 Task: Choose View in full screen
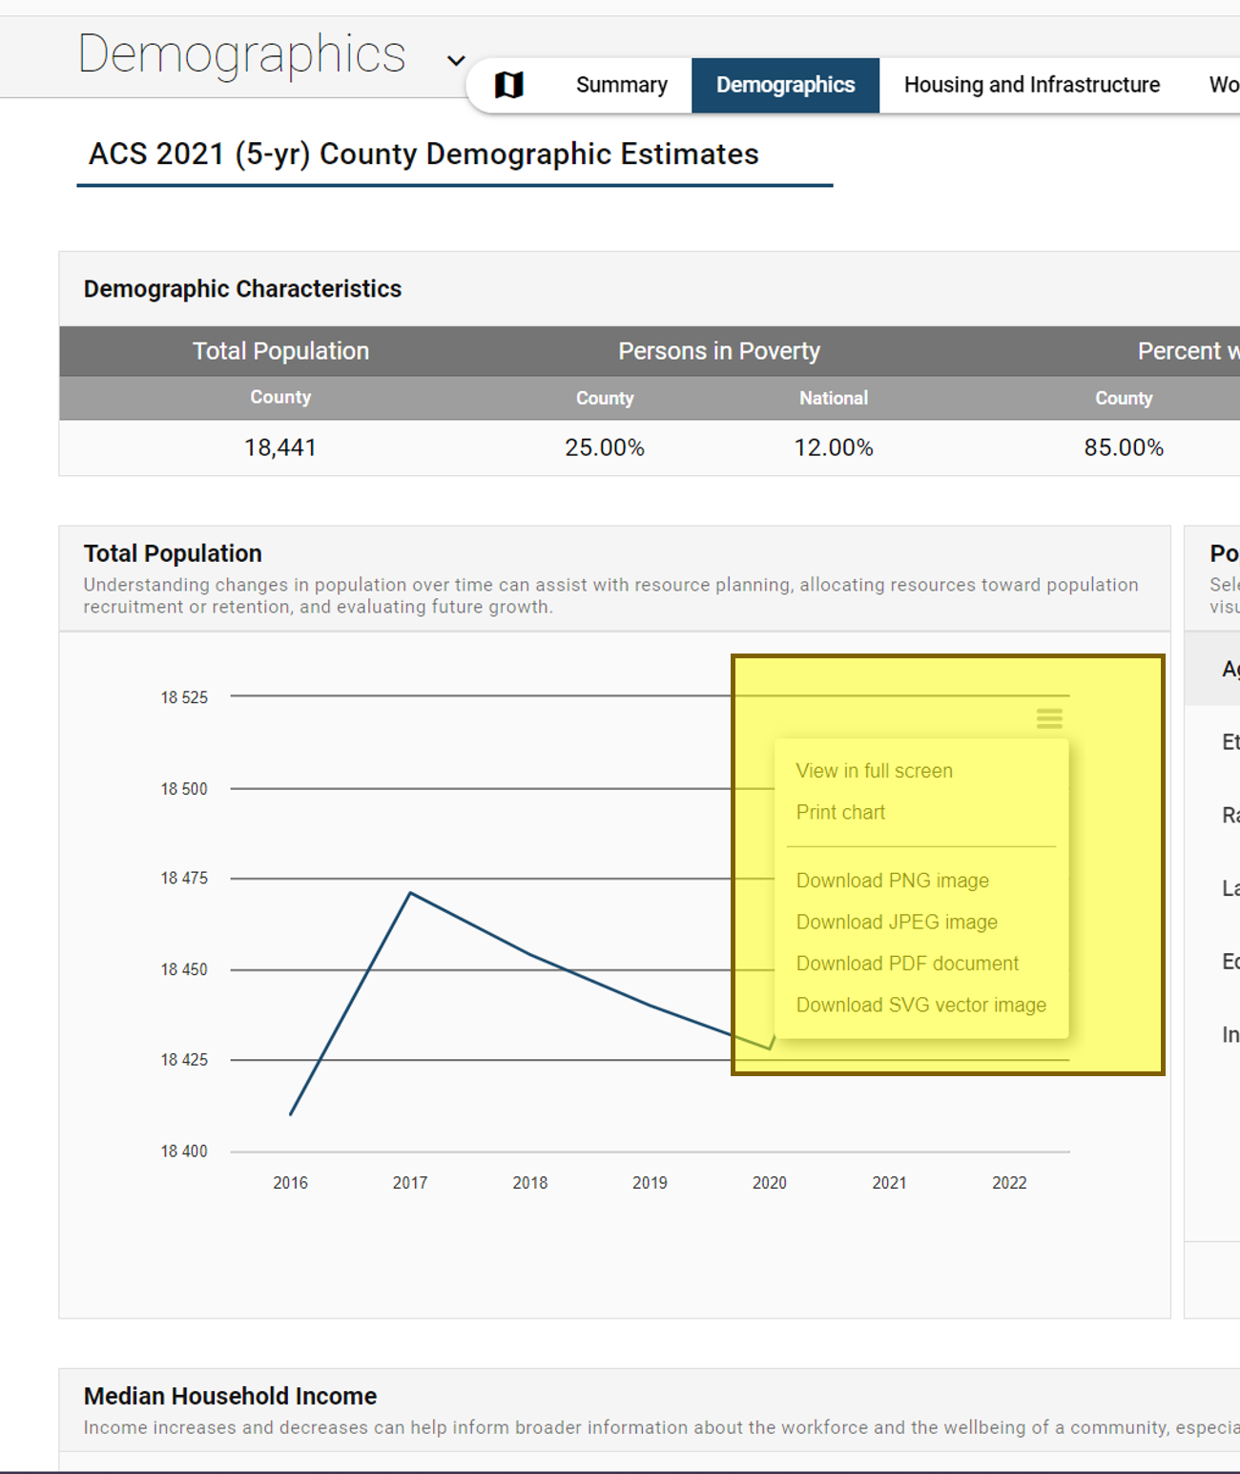tap(874, 771)
